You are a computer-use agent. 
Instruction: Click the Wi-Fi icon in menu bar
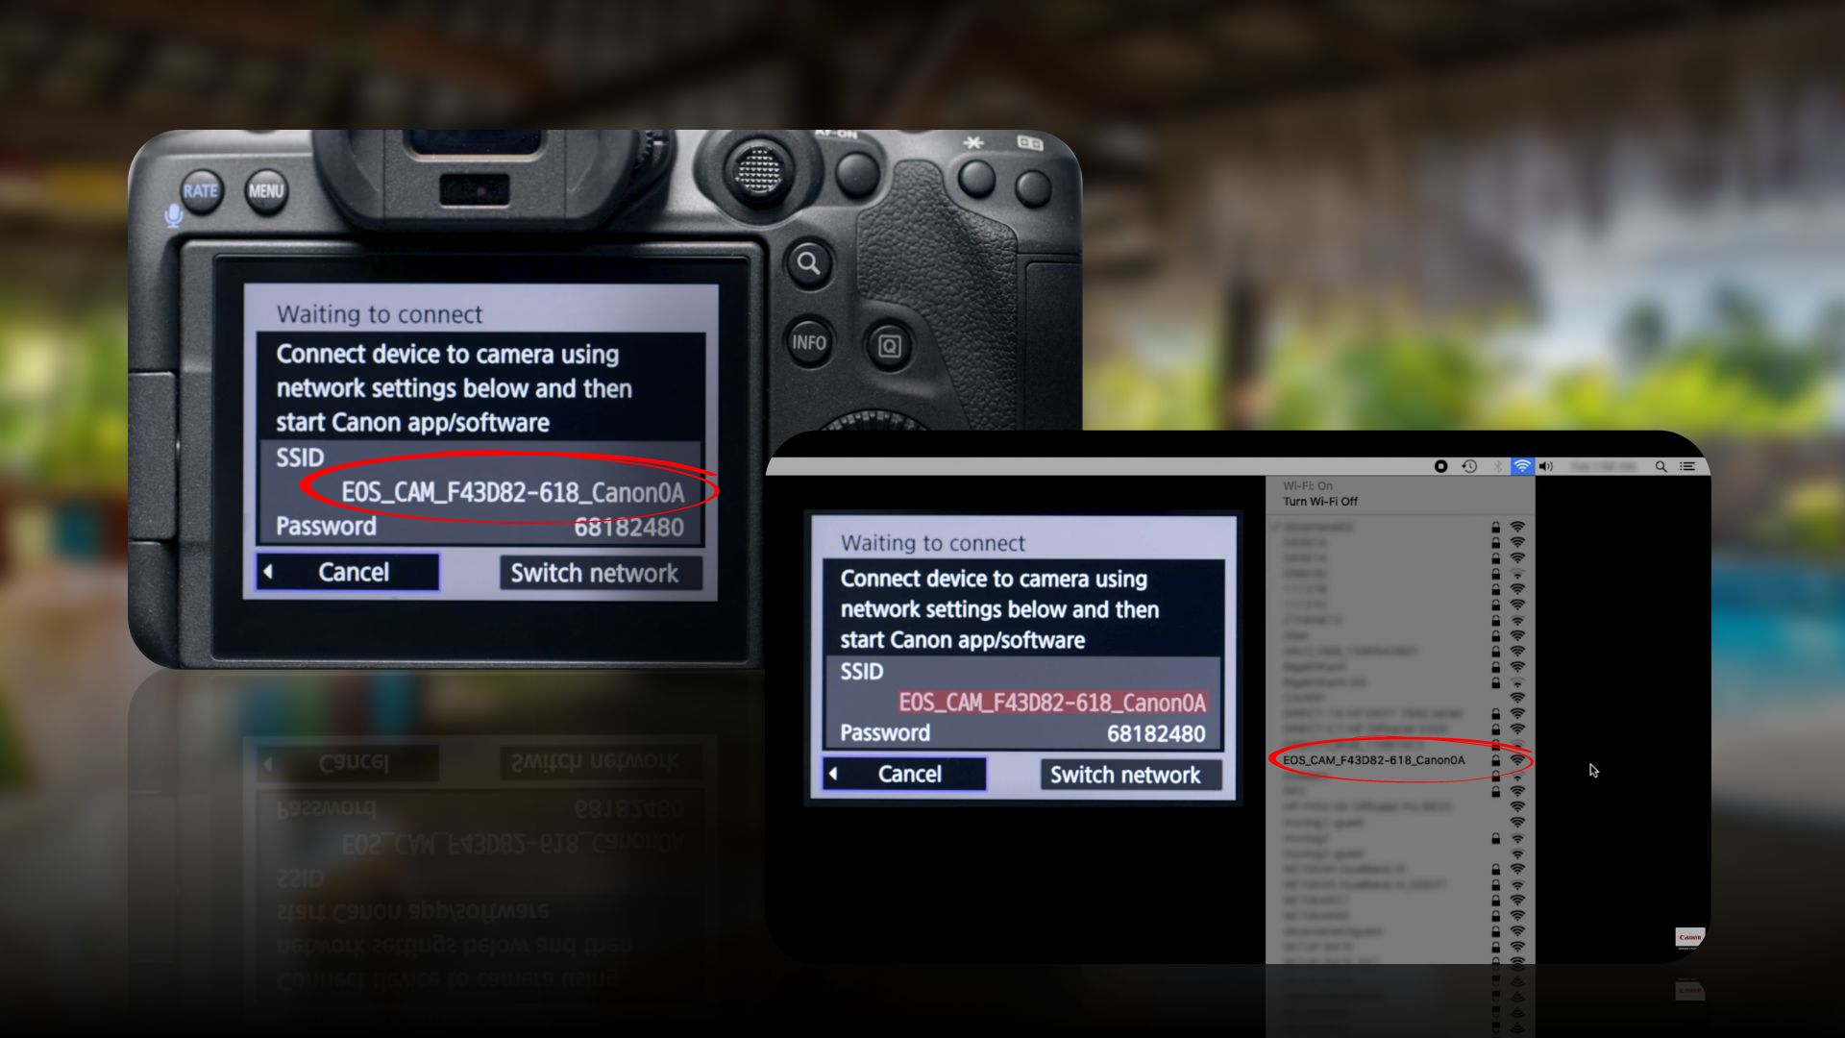coord(1520,465)
